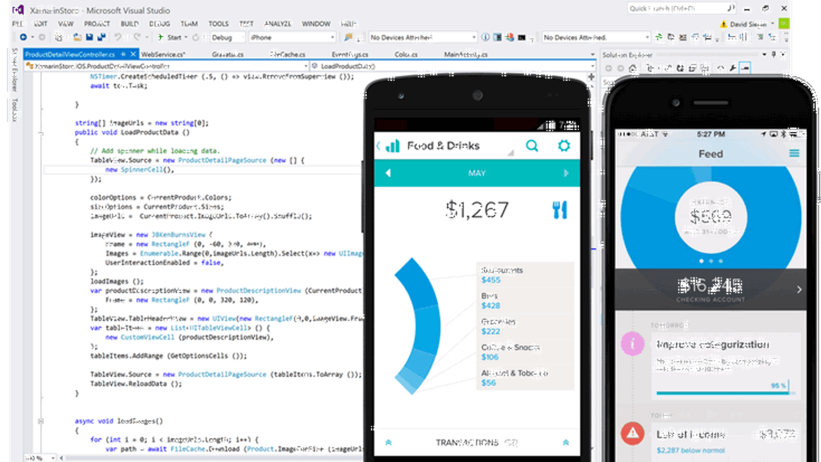Toggle the highlighted Preview Selected Items button
Viewport: 821px width, 462px height.
point(745,68)
